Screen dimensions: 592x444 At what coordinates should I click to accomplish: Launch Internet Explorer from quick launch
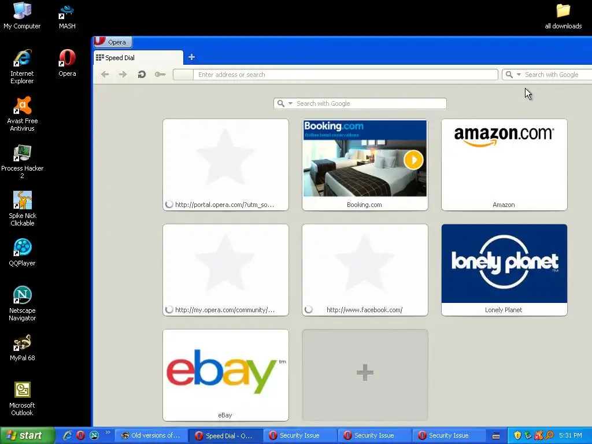(68, 435)
